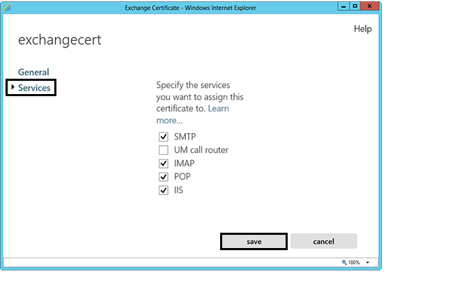Click the save button
Image resolution: width=450 pixels, height=285 pixels.
pos(254,241)
